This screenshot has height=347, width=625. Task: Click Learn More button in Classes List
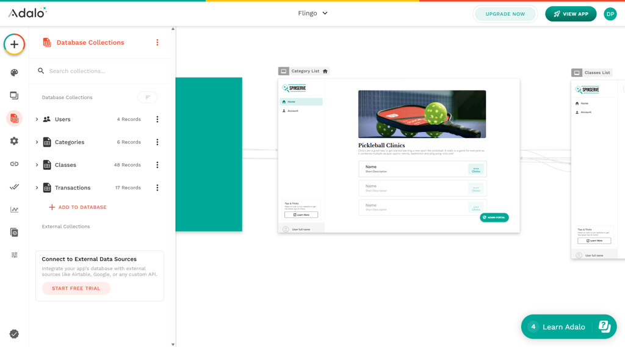tap(594, 241)
